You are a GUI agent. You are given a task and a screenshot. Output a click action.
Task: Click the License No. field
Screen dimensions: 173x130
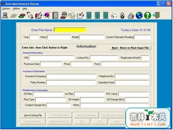point(104,58)
